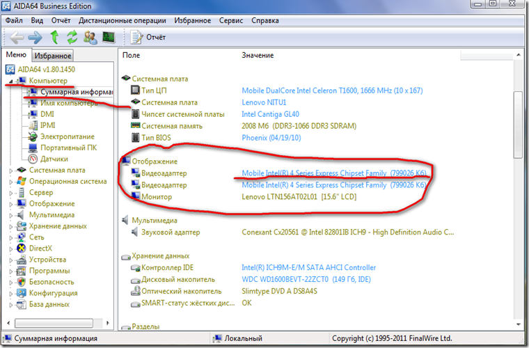Click the Refresh toolbar icon

pyautogui.click(x=72, y=37)
